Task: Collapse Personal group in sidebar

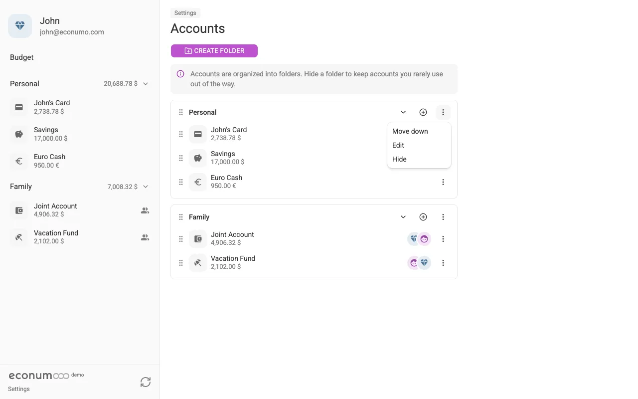Action: (146, 84)
